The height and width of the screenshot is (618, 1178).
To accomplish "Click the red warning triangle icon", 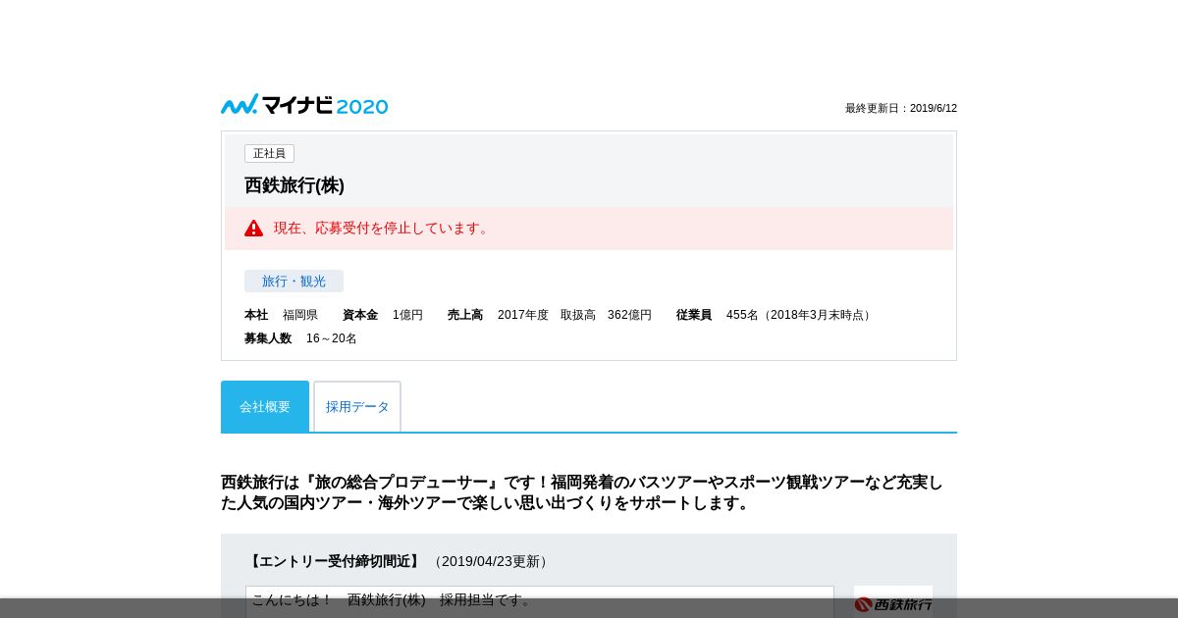I will coord(254,229).
